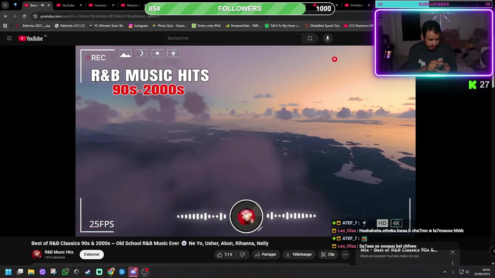Open more actions three-dot menu under video
The image size is (495, 278).
pyautogui.click(x=345, y=254)
